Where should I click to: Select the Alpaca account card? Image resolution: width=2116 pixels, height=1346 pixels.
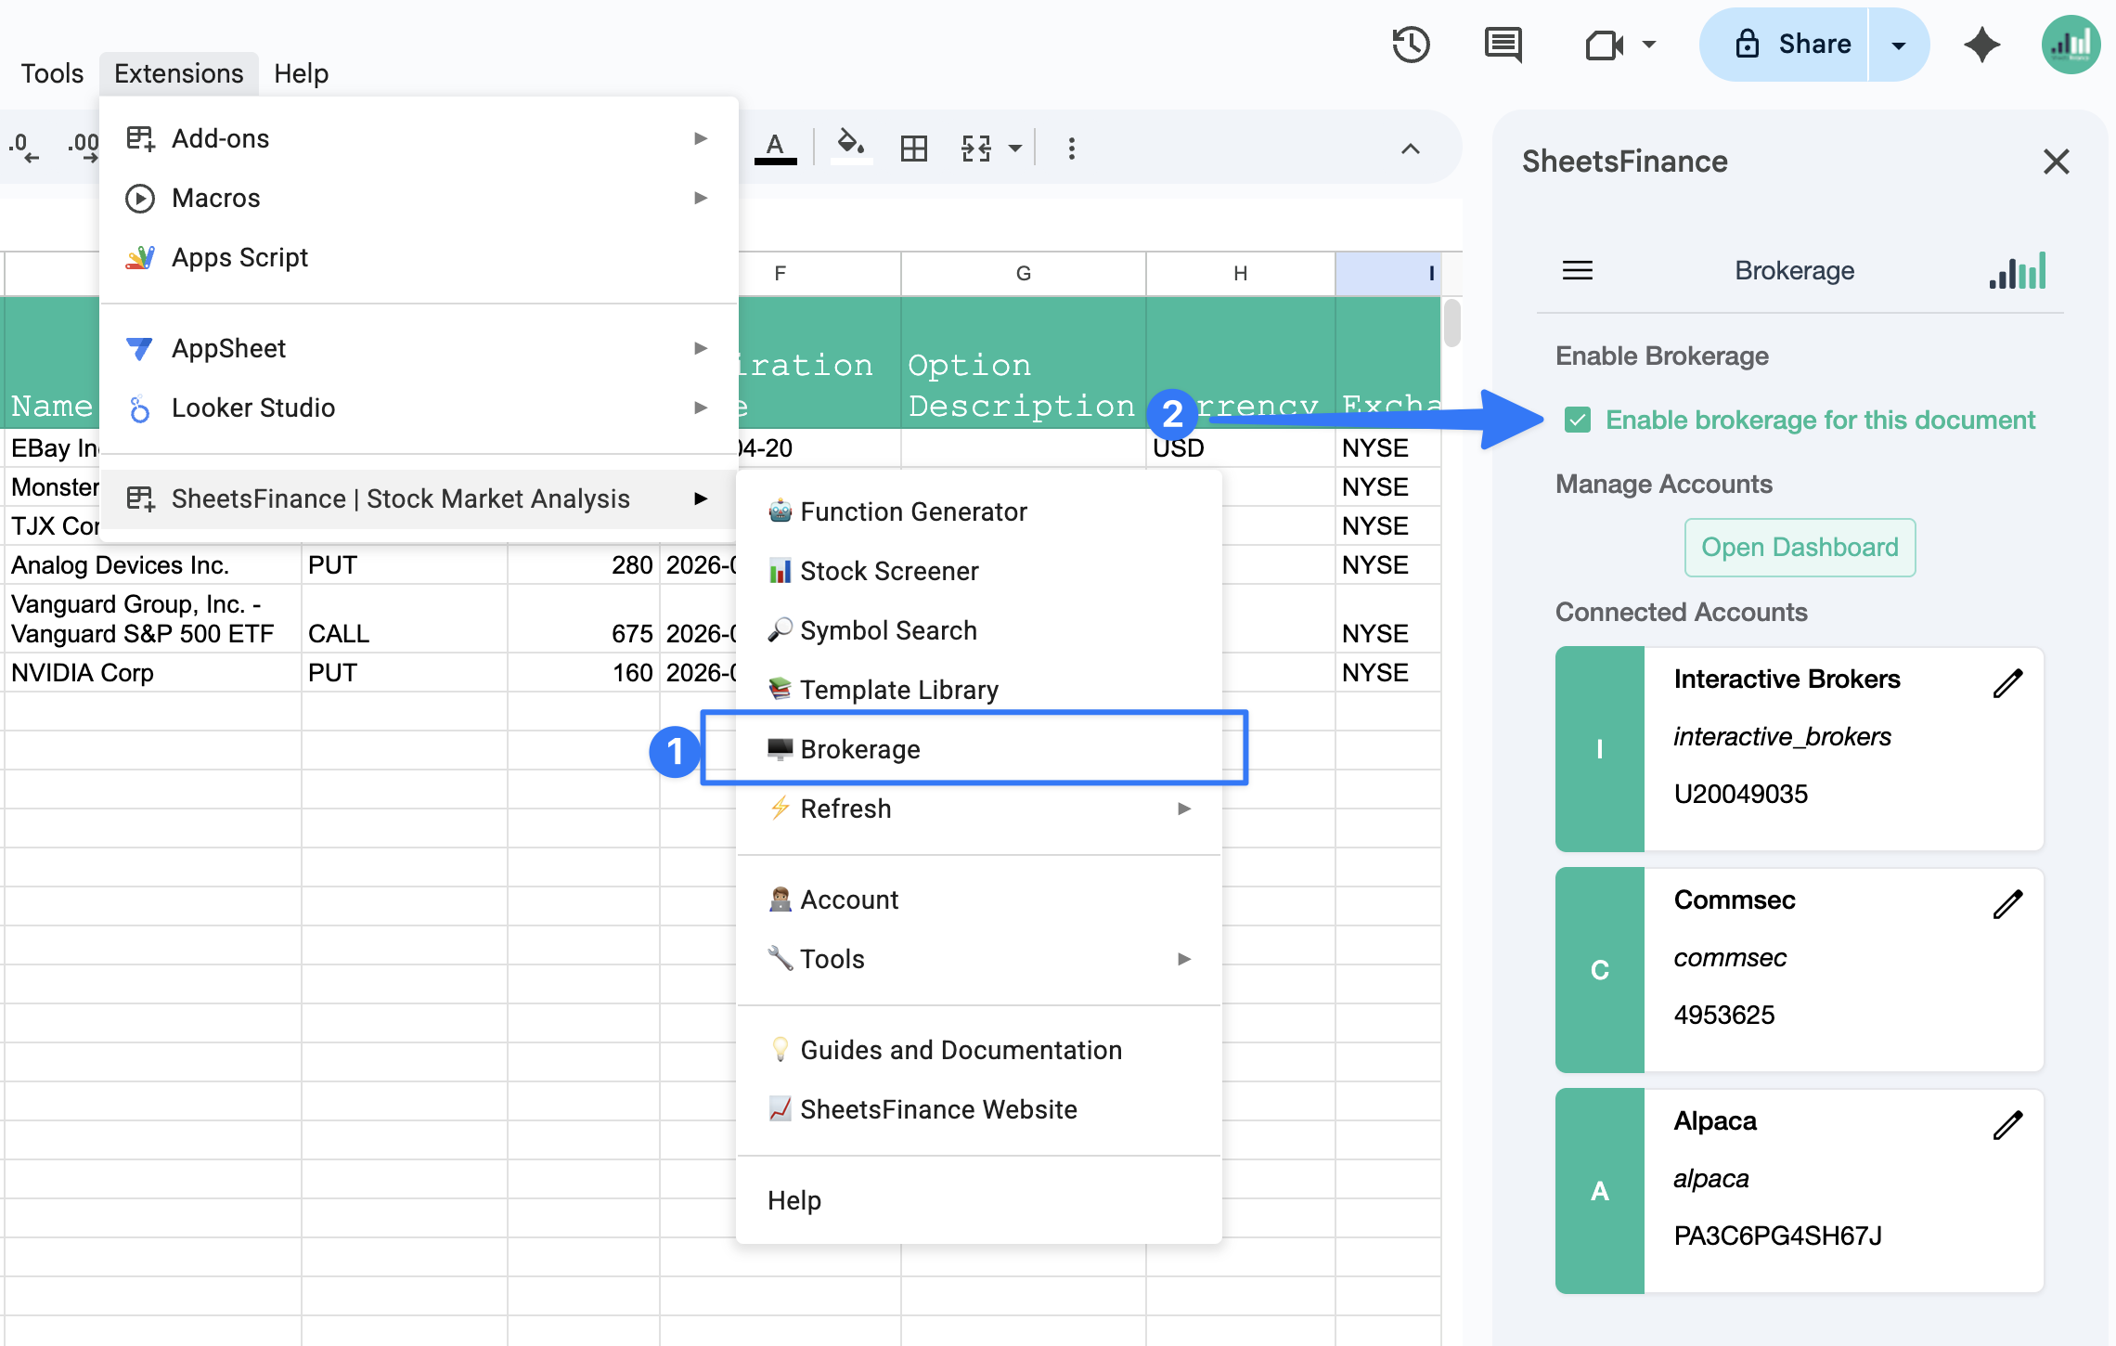[x=1800, y=1191]
